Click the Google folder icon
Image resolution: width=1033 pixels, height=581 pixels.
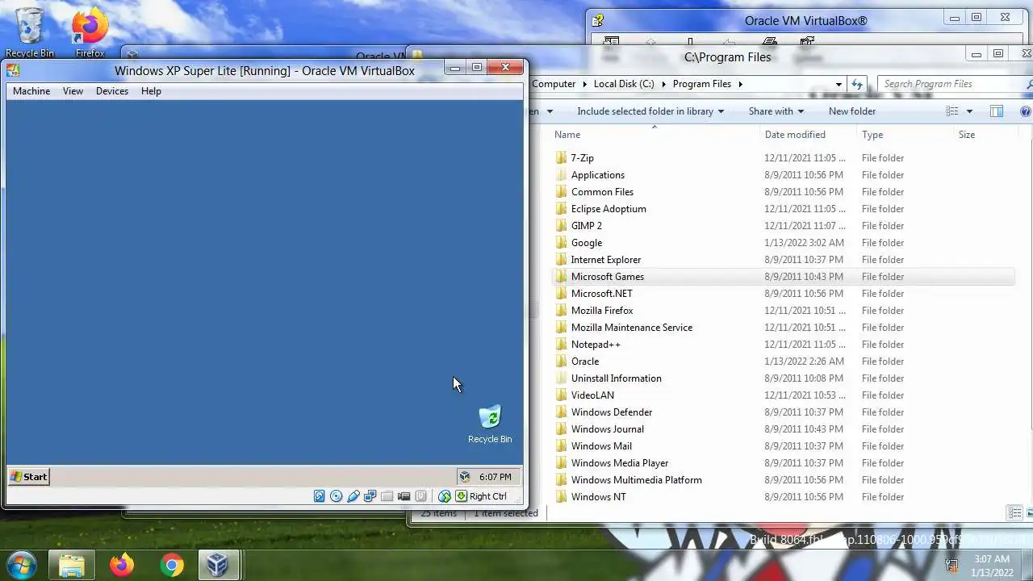point(562,243)
